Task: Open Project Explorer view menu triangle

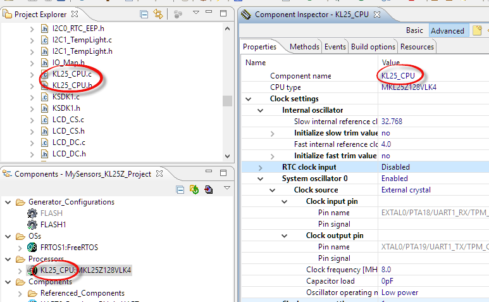Action: coord(196,13)
